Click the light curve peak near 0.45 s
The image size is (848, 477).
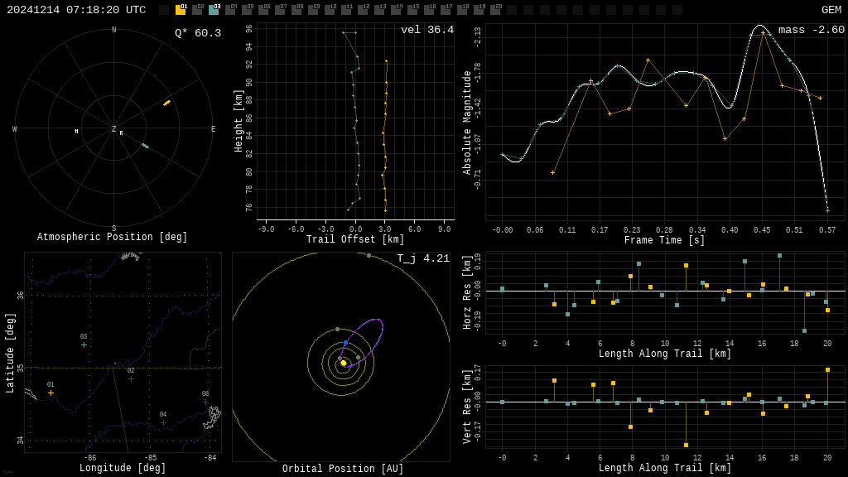tap(760, 27)
